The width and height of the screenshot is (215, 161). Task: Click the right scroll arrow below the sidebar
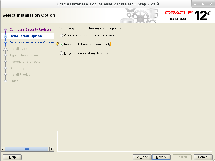coord(52,149)
